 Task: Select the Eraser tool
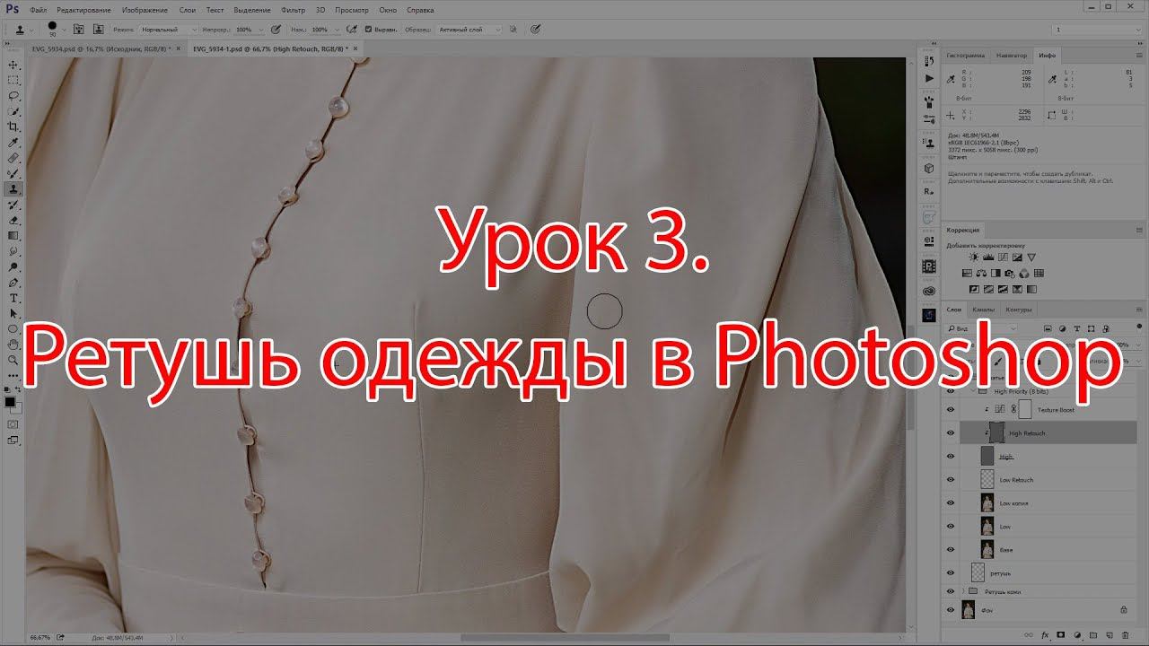(x=13, y=220)
